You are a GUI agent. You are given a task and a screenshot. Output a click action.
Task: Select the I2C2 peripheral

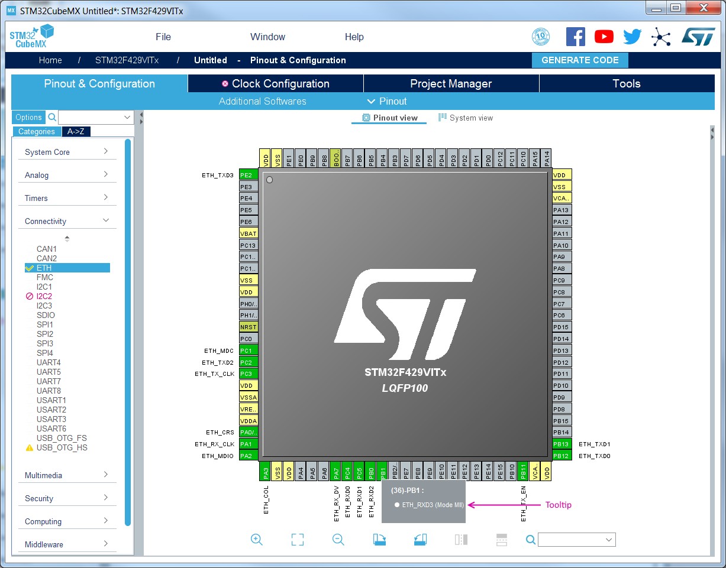[x=44, y=296]
